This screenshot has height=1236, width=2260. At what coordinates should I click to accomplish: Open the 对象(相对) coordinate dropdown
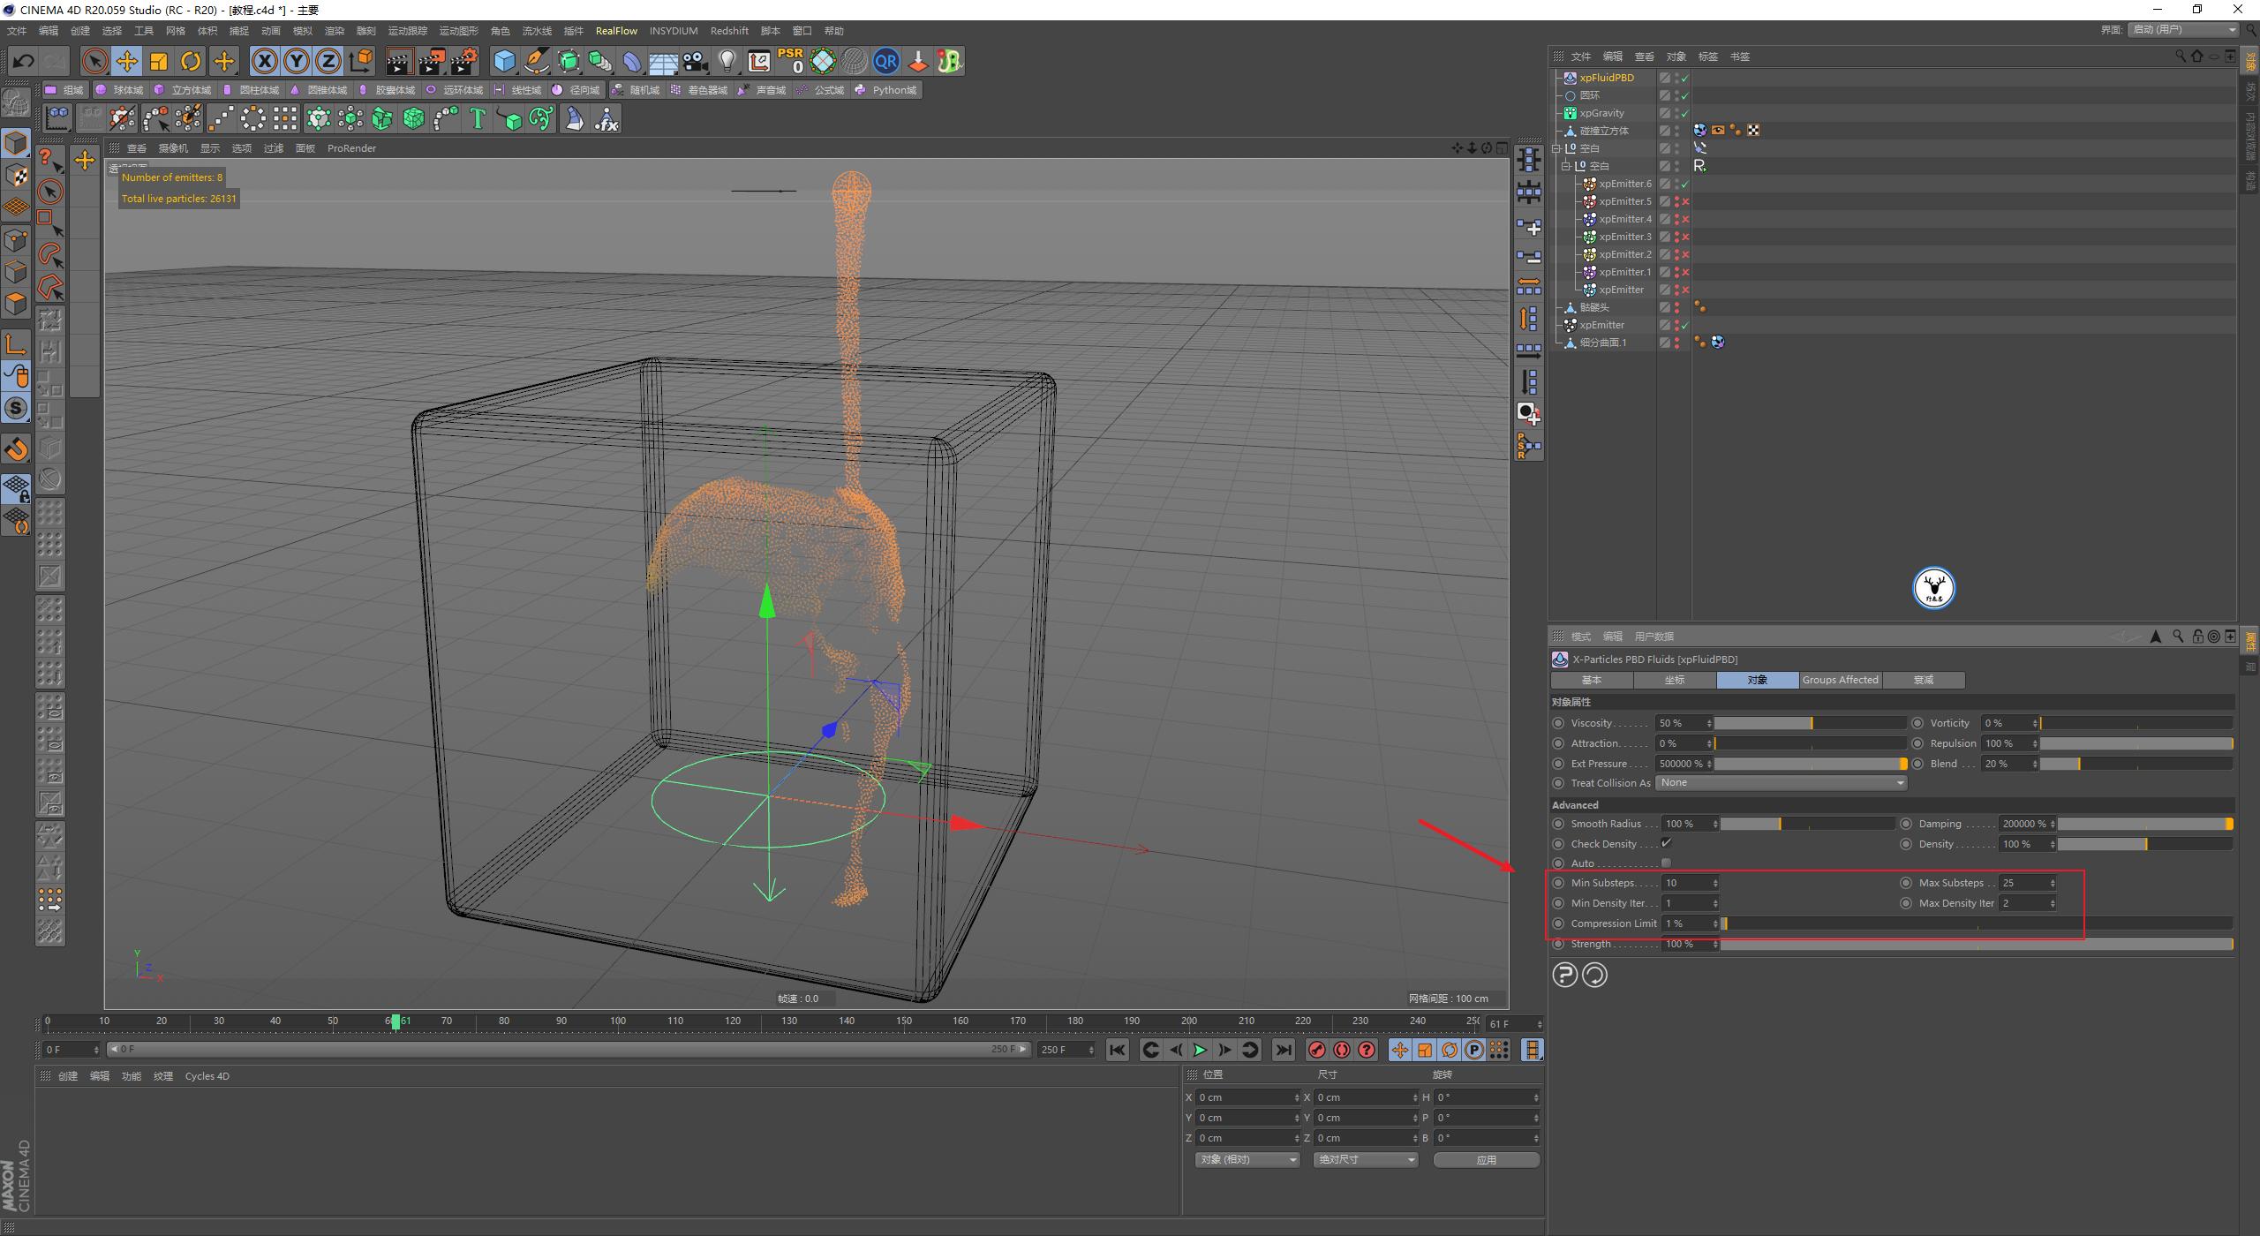1247,1159
